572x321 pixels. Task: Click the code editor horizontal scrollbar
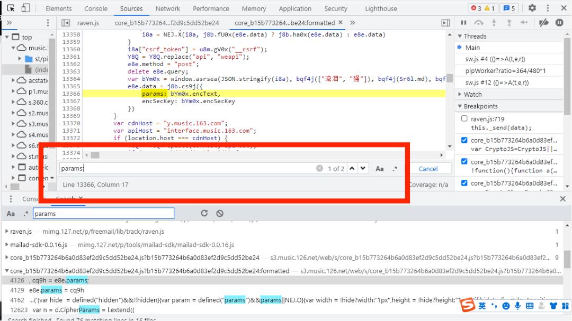tap(95, 155)
